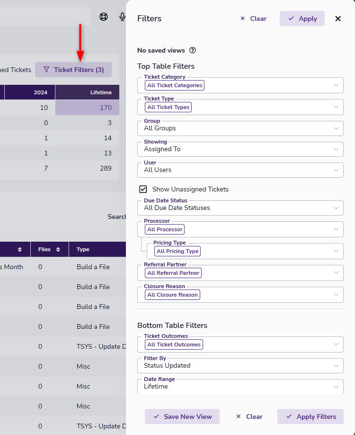Image resolution: width=355 pixels, height=435 pixels.
Task: Click the help lifebuoy icon
Action: point(104,17)
